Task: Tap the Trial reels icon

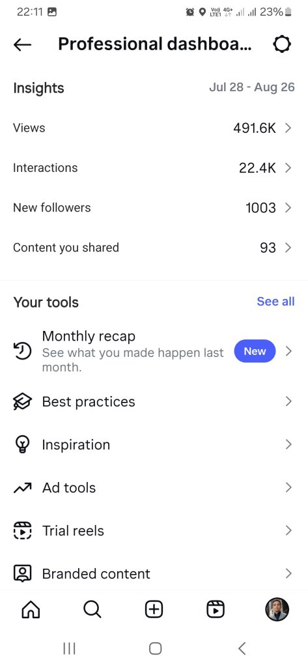Action: (22, 530)
